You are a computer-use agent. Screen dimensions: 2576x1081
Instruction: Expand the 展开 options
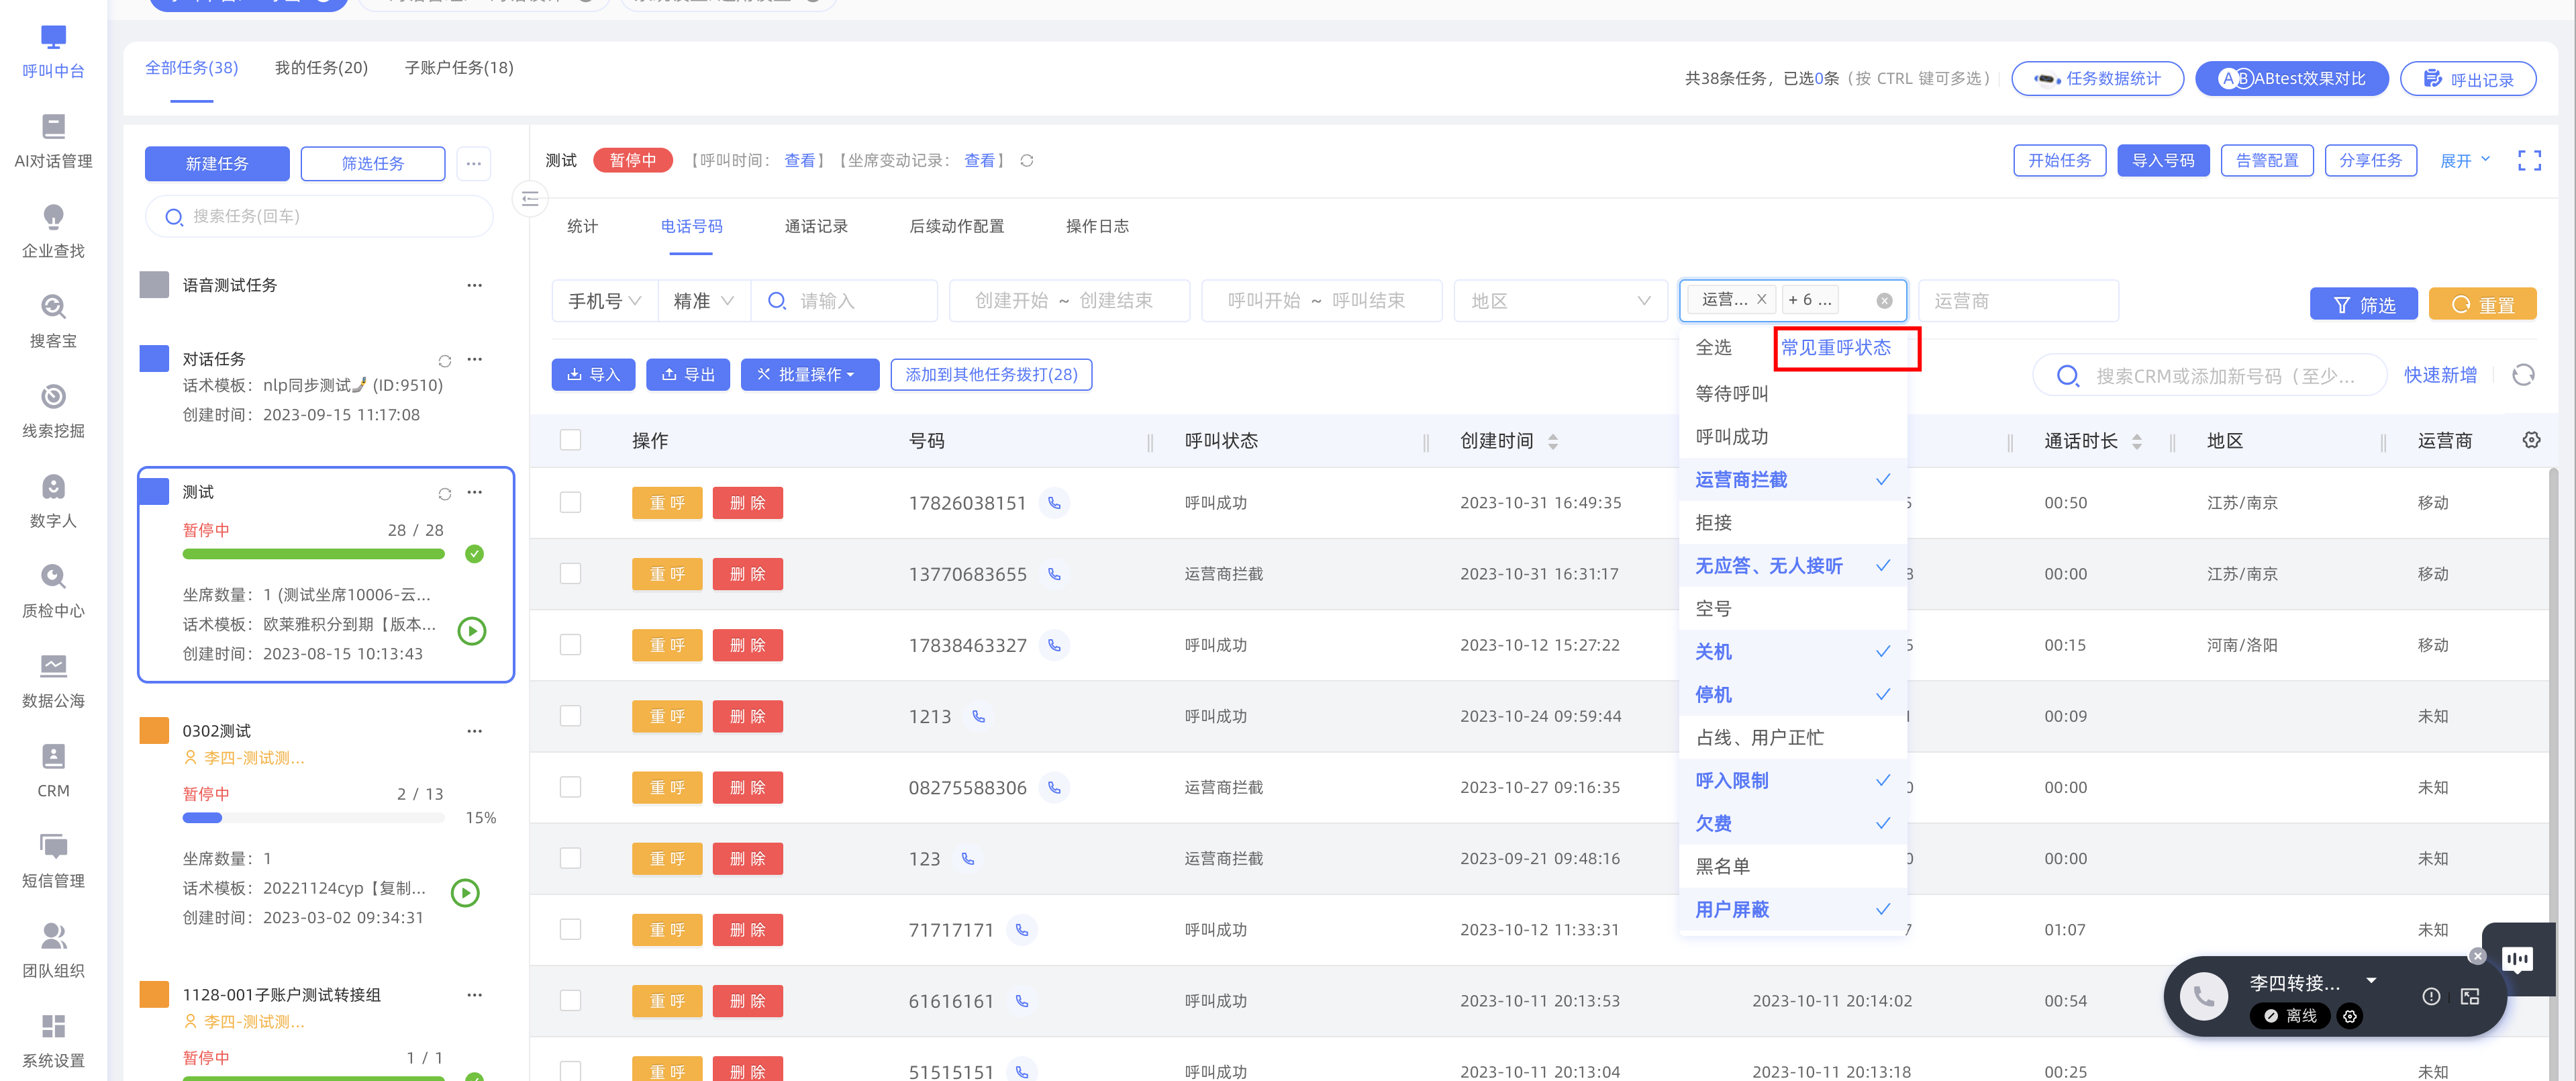[2465, 161]
